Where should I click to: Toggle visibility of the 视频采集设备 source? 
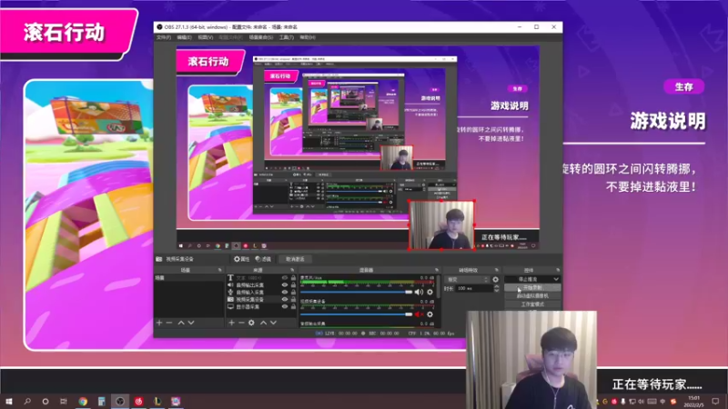click(285, 300)
